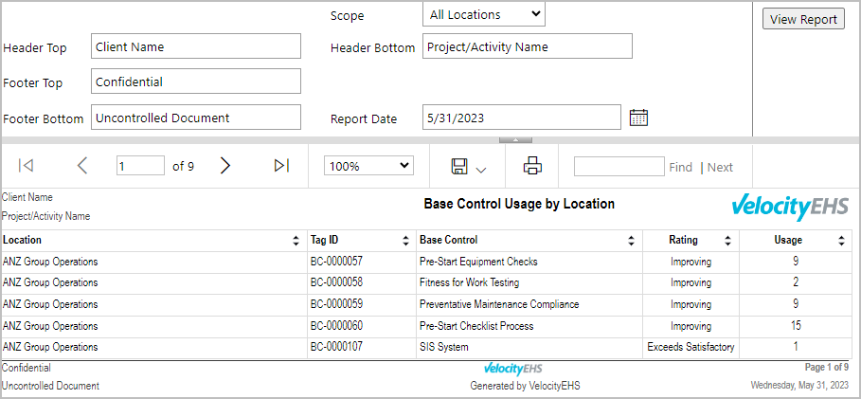
Task: Click the Find link in toolbar
Action: (x=680, y=167)
